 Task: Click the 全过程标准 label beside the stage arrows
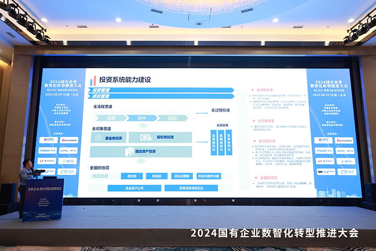pos(220,110)
